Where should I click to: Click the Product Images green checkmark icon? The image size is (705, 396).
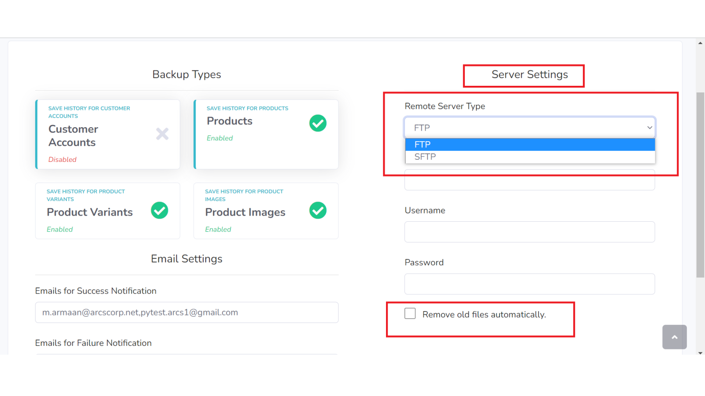point(318,210)
